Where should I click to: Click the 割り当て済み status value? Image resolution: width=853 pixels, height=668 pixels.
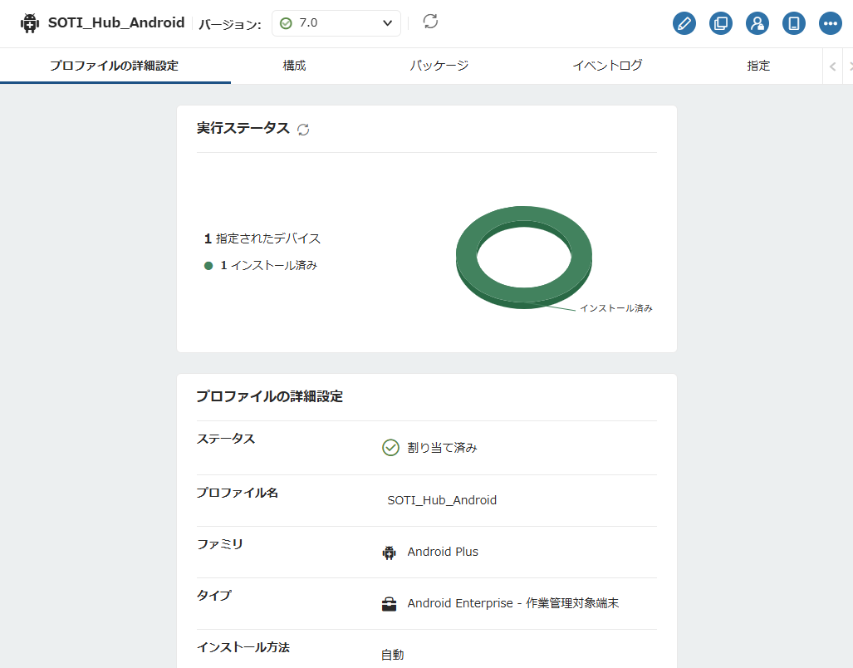442,448
